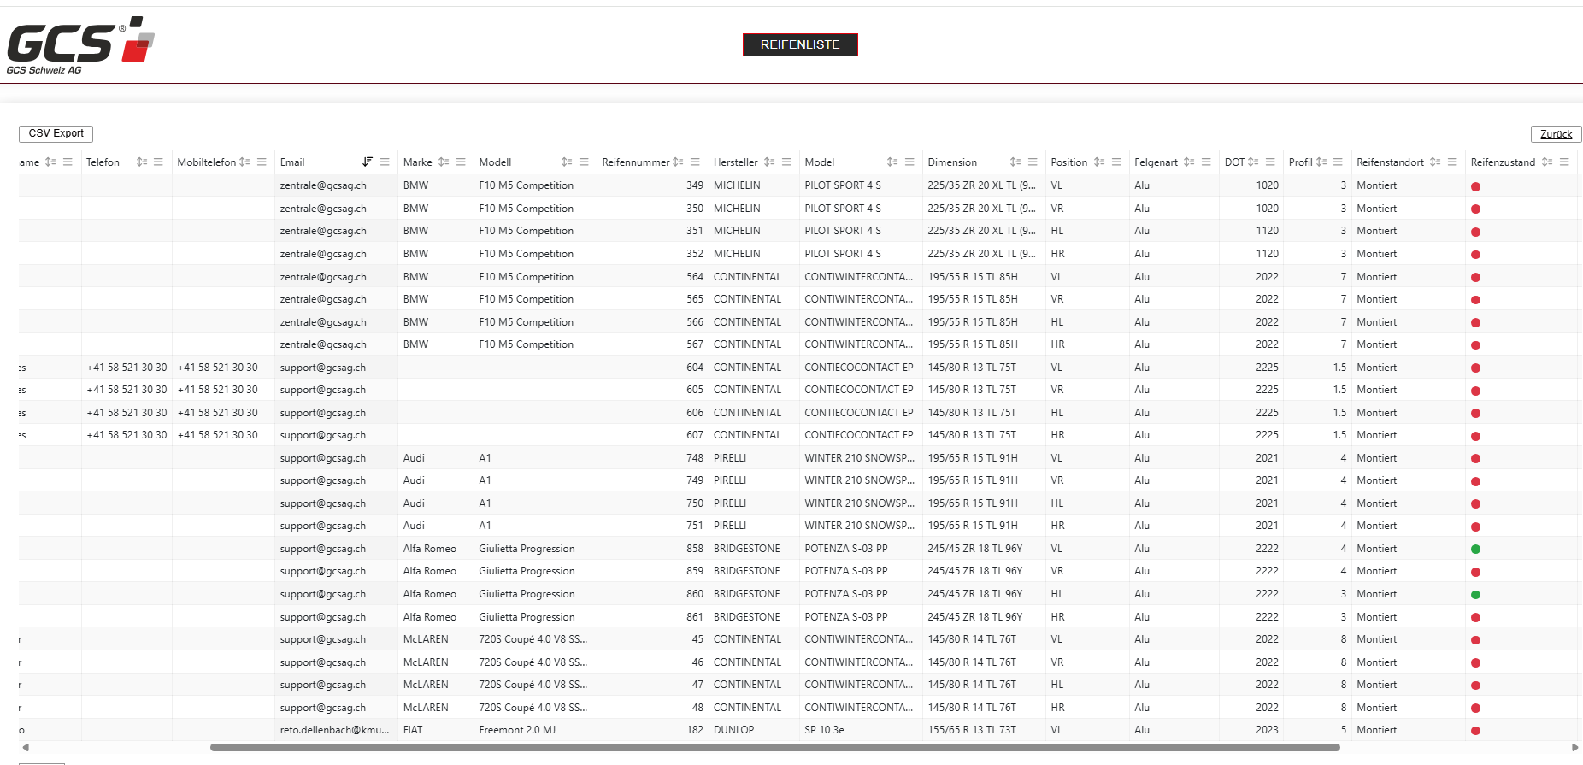The image size is (1583, 765).
Task: Sort by Profil depth
Action: pos(1321,162)
